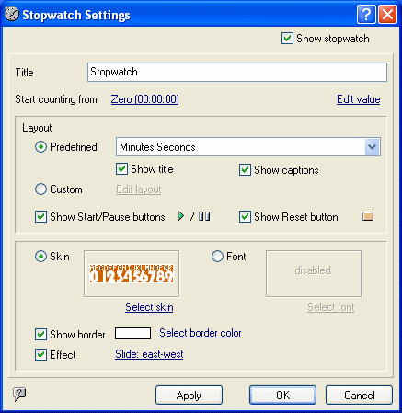The height and width of the screenshot is (413, 402).
Task: Select the Custom layout radio button
Action: (x=40, y=189)
